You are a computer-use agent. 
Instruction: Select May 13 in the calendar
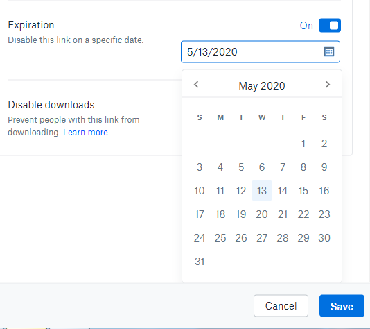click(x=262, y=191)
